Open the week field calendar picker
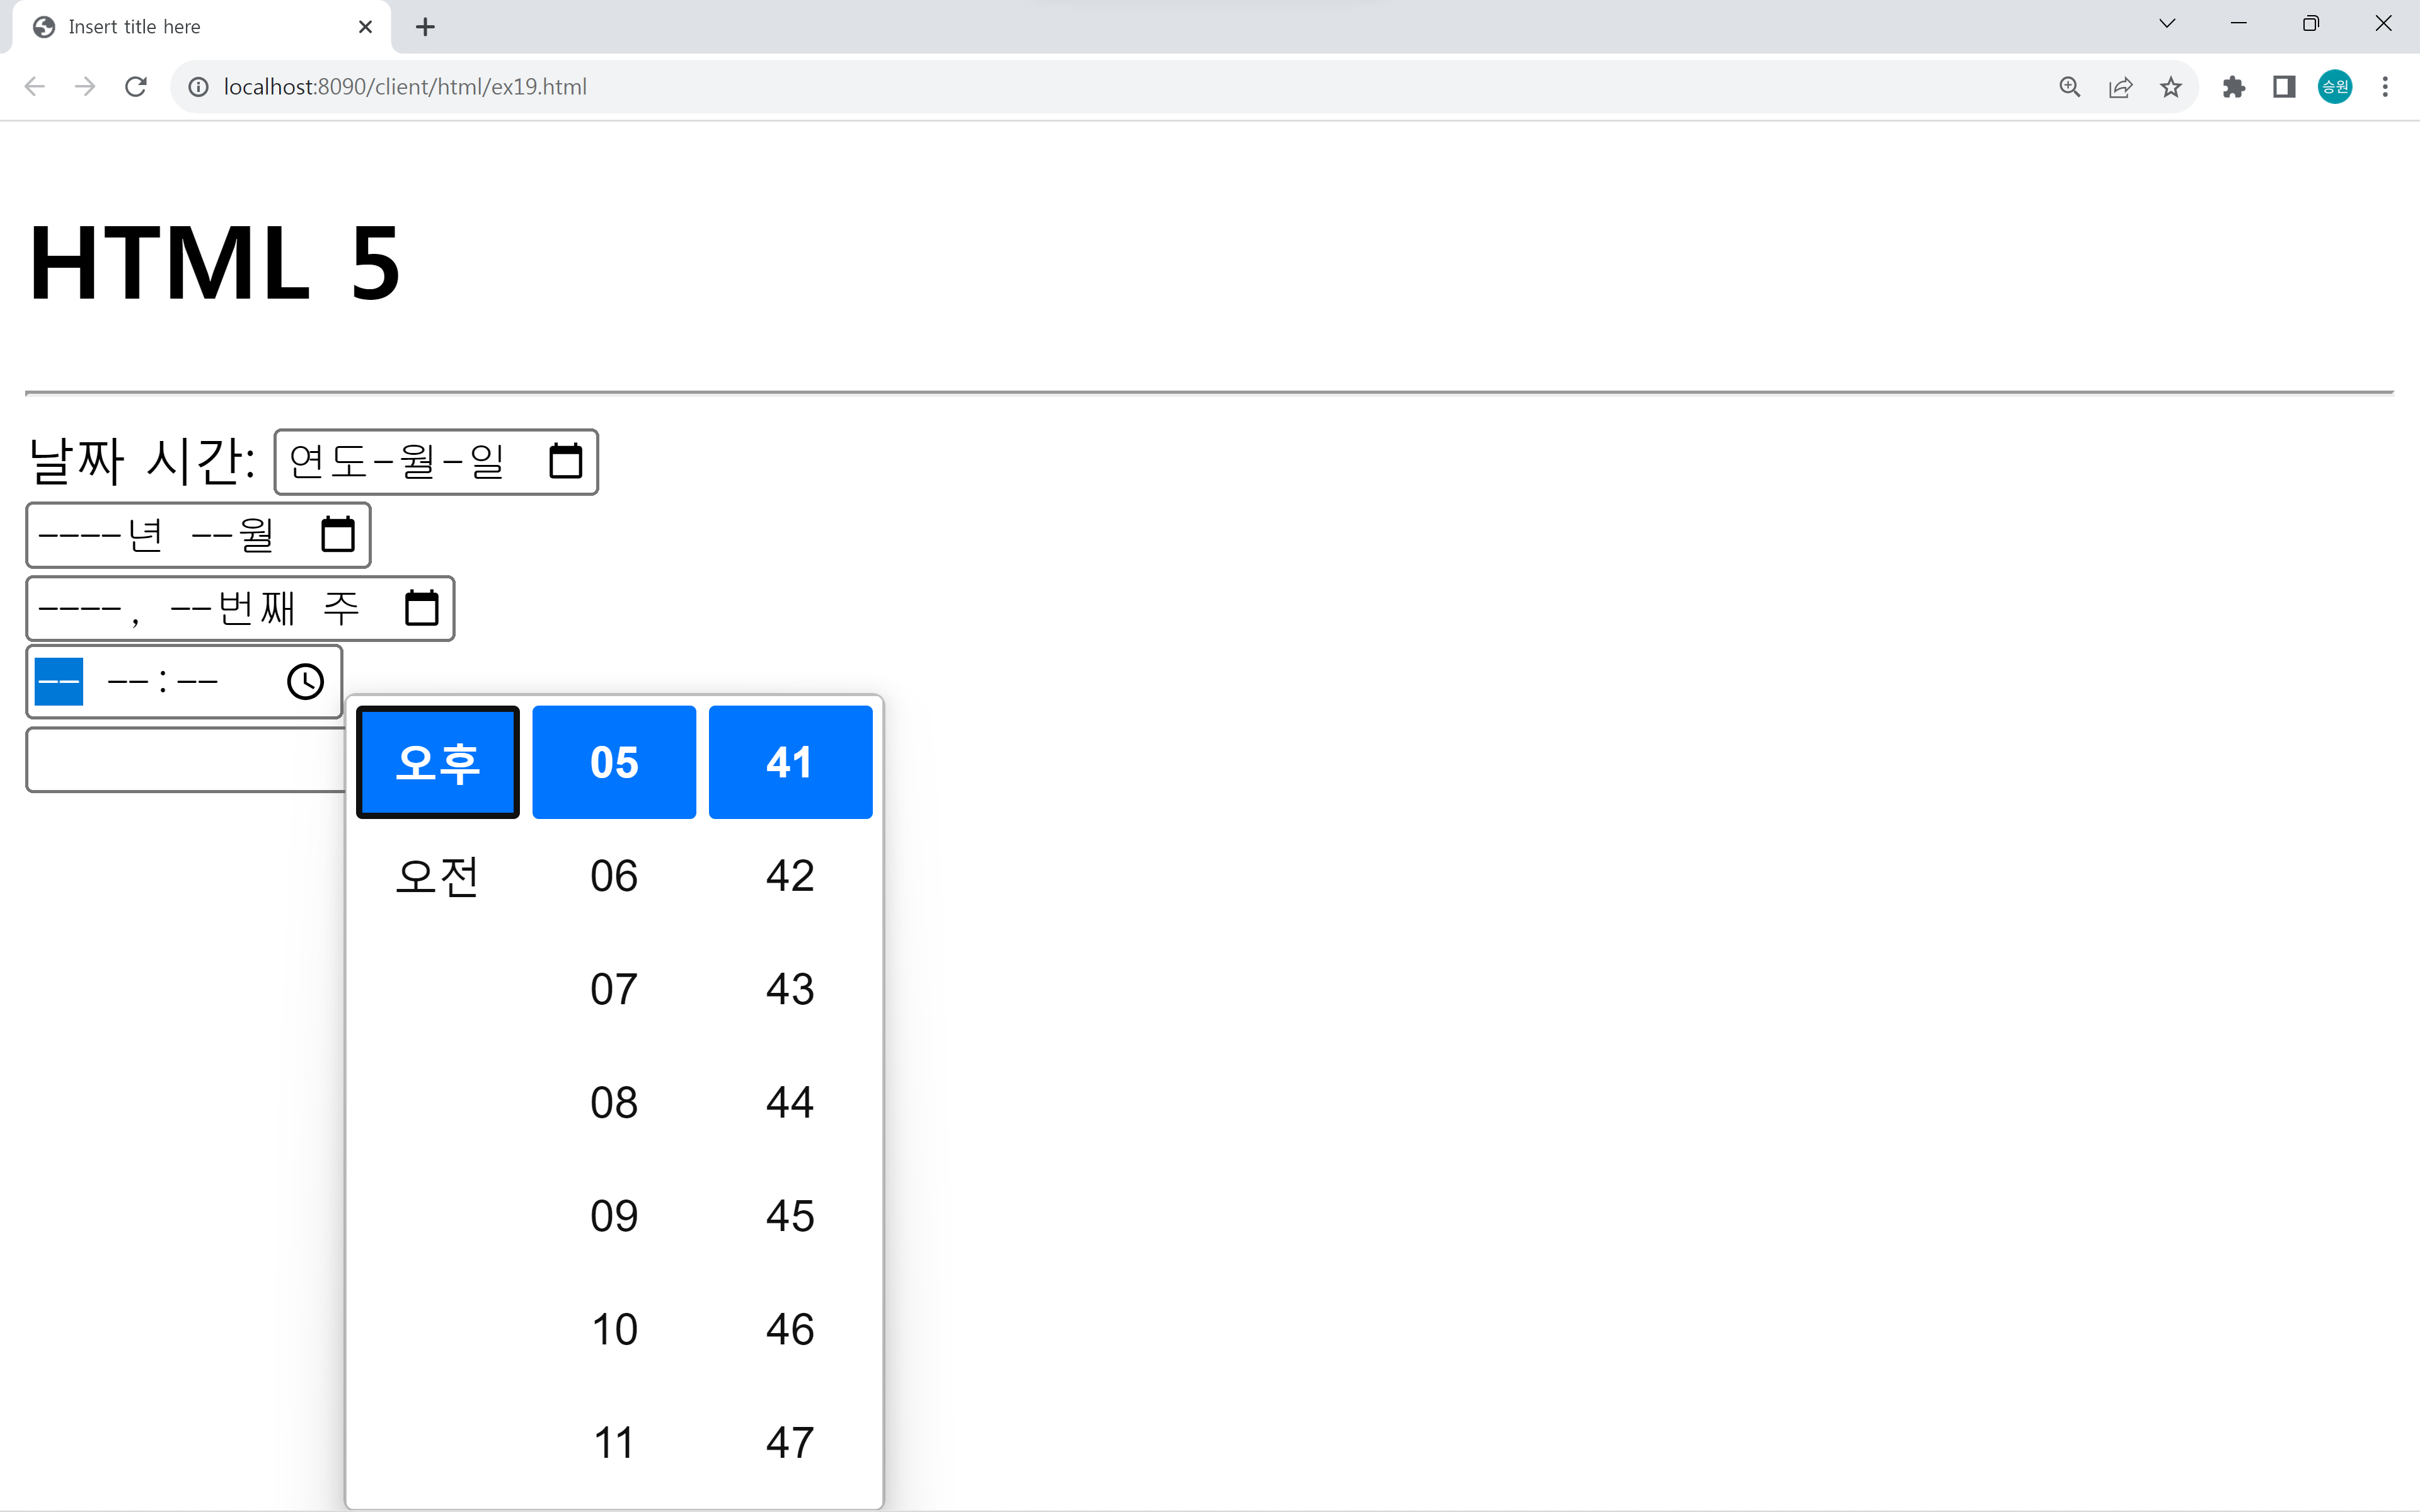The width and height of the screenshot is (2420, 1512). pos(421,608)
